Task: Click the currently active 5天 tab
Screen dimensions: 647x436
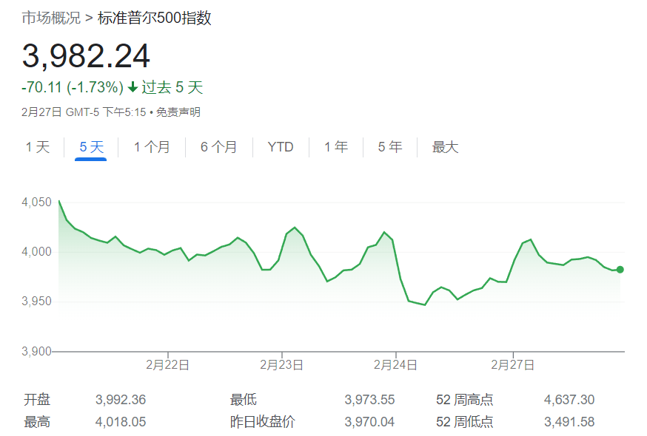Action: pos(90,147)
